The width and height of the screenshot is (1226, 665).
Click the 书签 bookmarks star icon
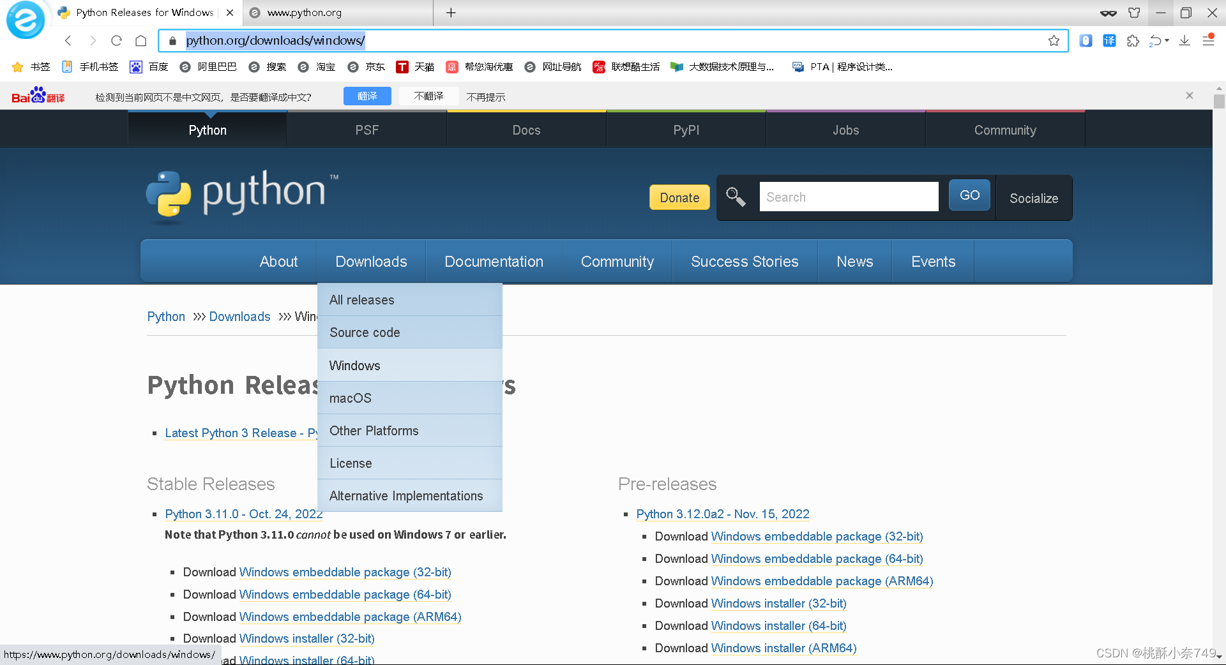point(17,67)
